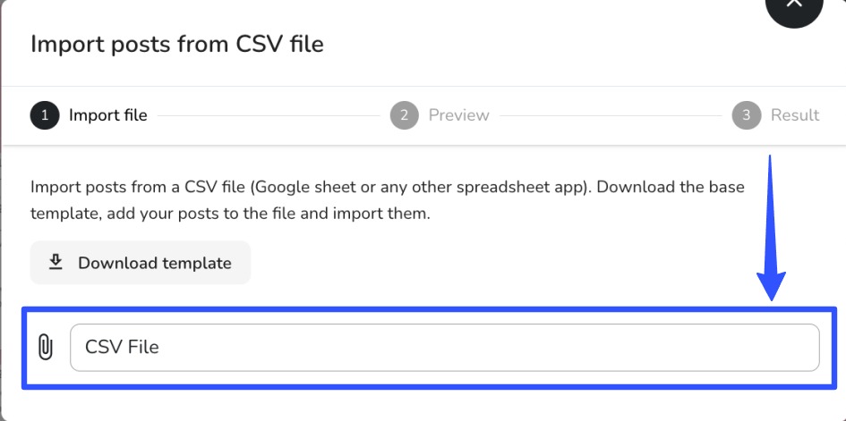Go to the Result step
This screenshot has height=421, width=846.
pos(795,115)
